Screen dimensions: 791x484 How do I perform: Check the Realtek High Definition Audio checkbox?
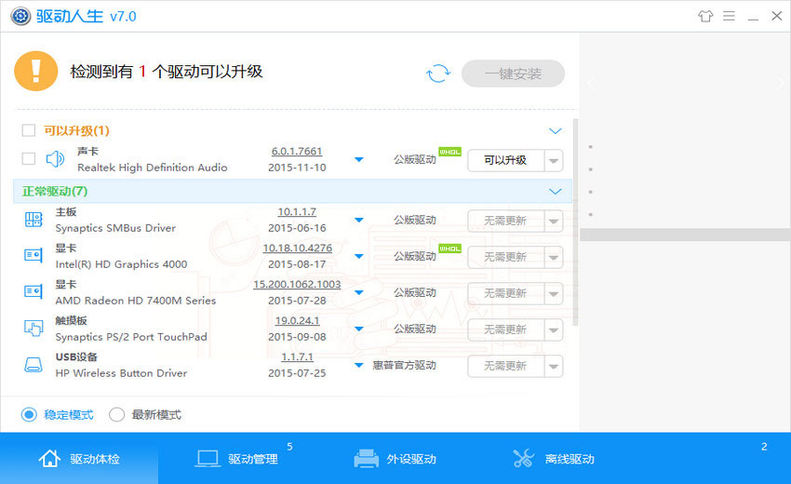coord(29,159)
